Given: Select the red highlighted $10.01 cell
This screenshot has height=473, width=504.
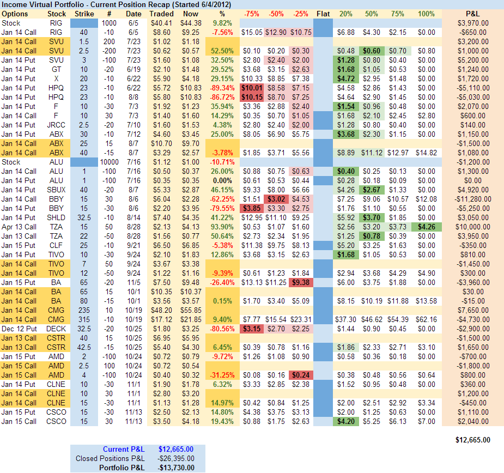Looking at the screenshot, I should click(x=252, y=88).
